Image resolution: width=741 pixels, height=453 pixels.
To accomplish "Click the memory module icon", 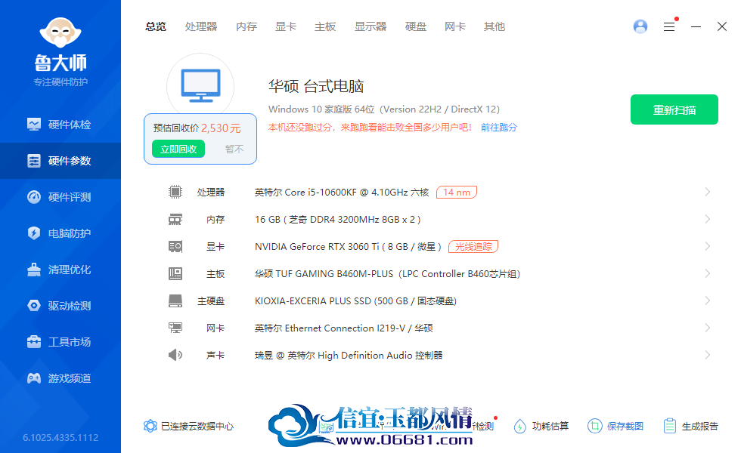I will (175, 220).
